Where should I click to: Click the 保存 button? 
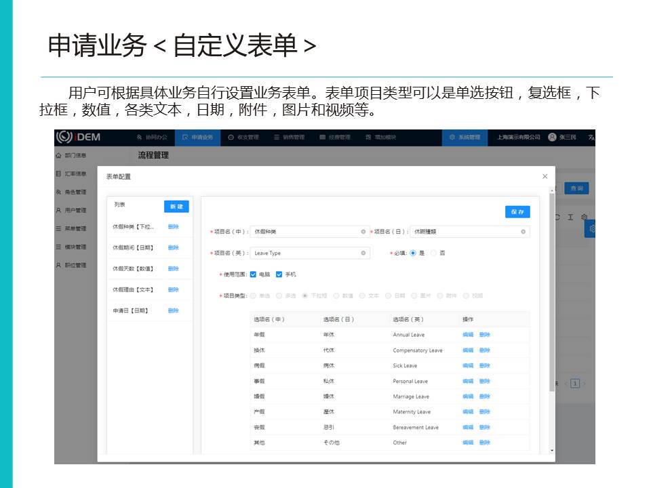click(517, 212)
